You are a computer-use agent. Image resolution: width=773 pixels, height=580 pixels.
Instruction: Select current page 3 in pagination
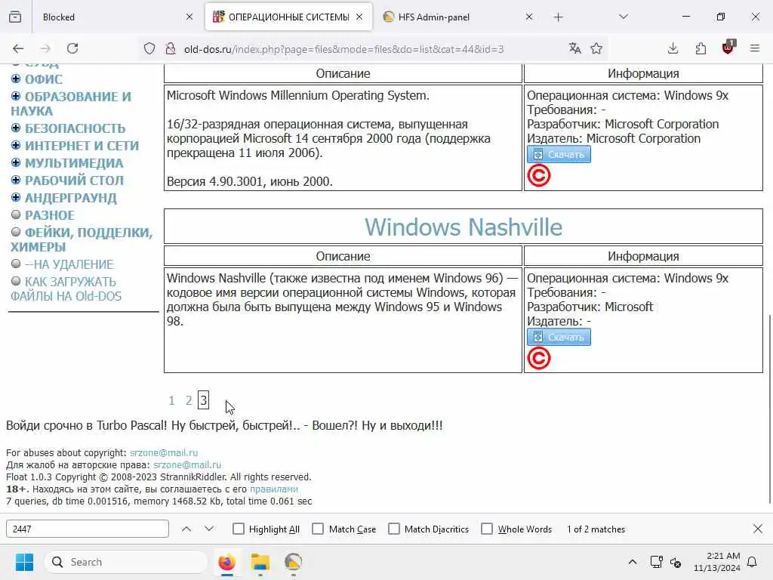pos(204,400)
